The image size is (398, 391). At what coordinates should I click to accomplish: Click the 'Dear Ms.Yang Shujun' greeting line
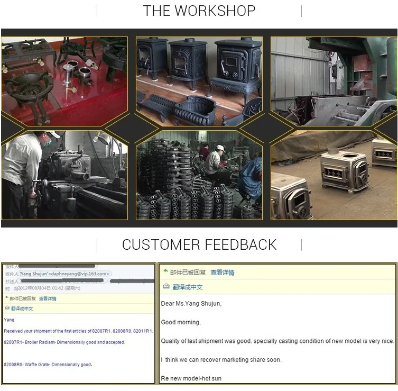[191, 304]
